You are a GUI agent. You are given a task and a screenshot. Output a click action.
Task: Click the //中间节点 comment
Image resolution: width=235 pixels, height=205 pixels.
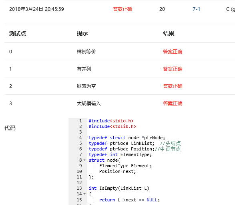(168, 149)
